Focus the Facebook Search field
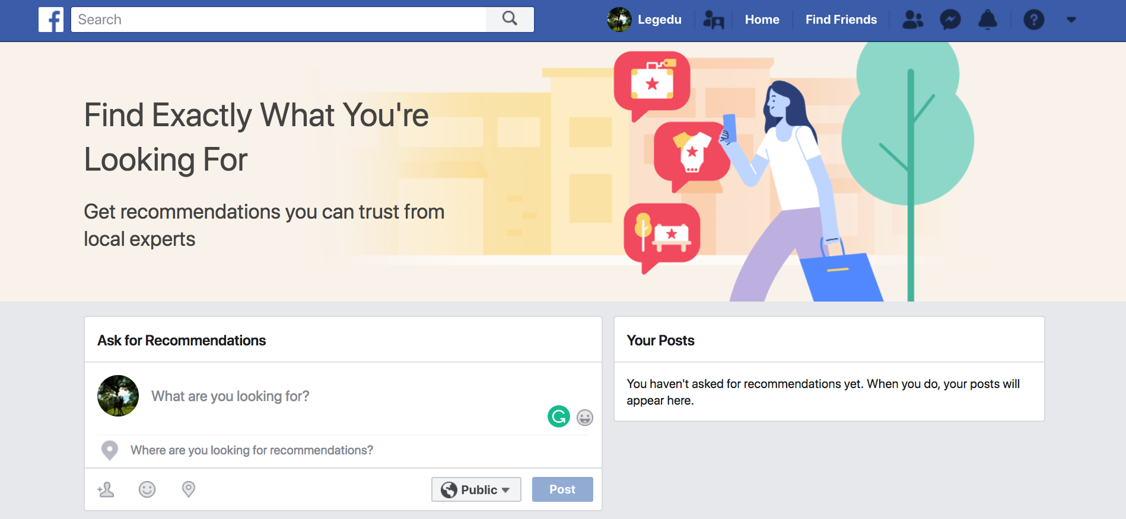 click(x=278, y=20)
